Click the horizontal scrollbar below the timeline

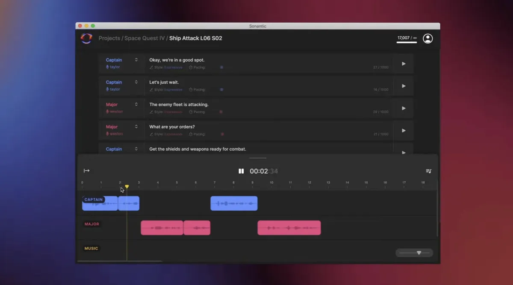coord(120,261)
